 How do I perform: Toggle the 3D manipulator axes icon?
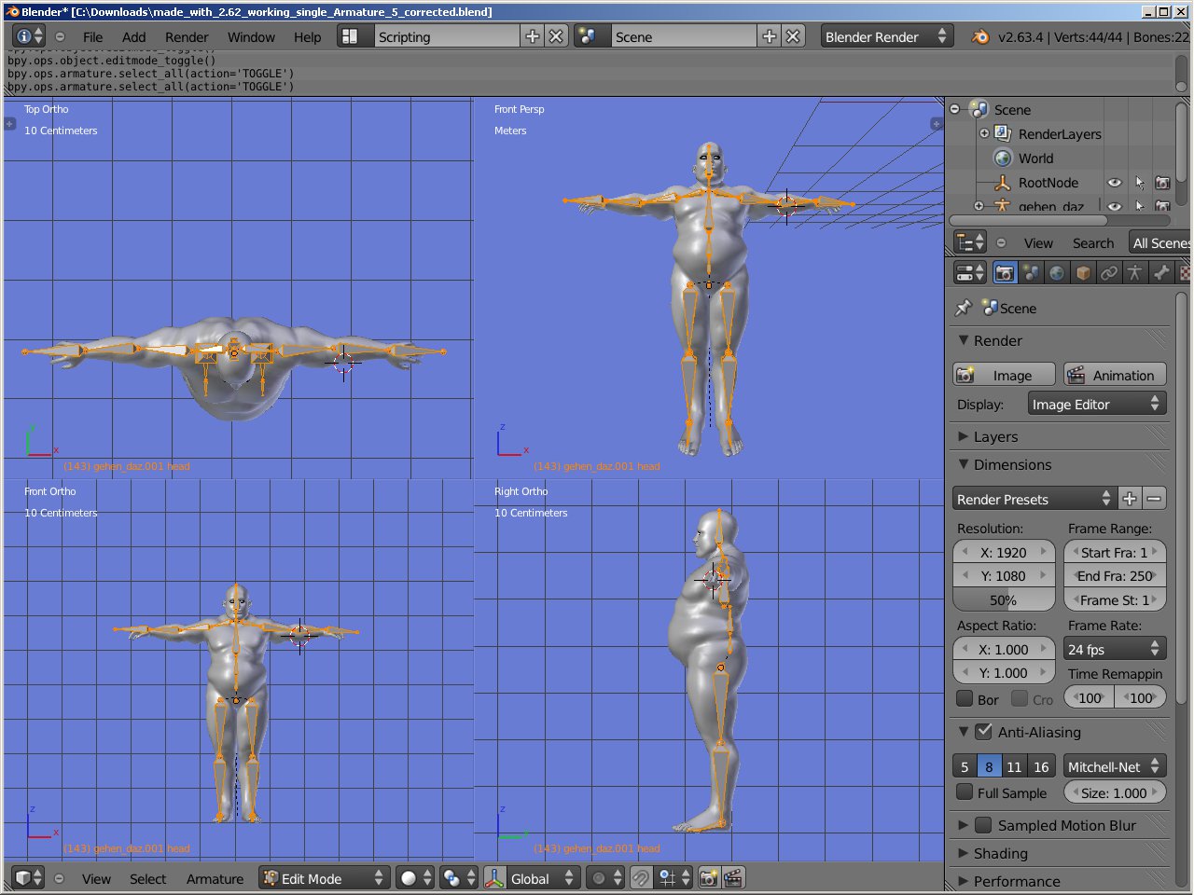pos(495,878)
